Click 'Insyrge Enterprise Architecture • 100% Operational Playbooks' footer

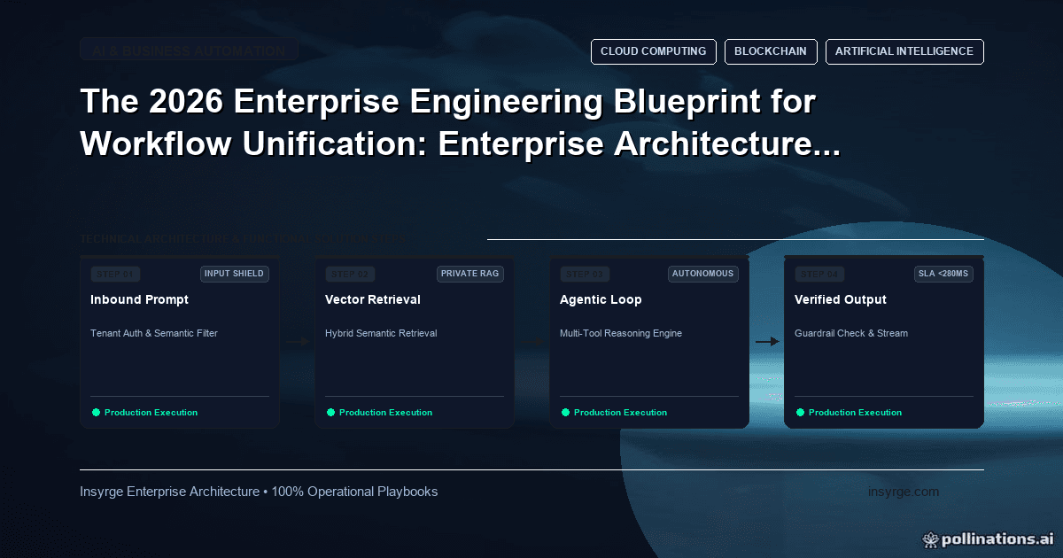click(x=259, y=492)
